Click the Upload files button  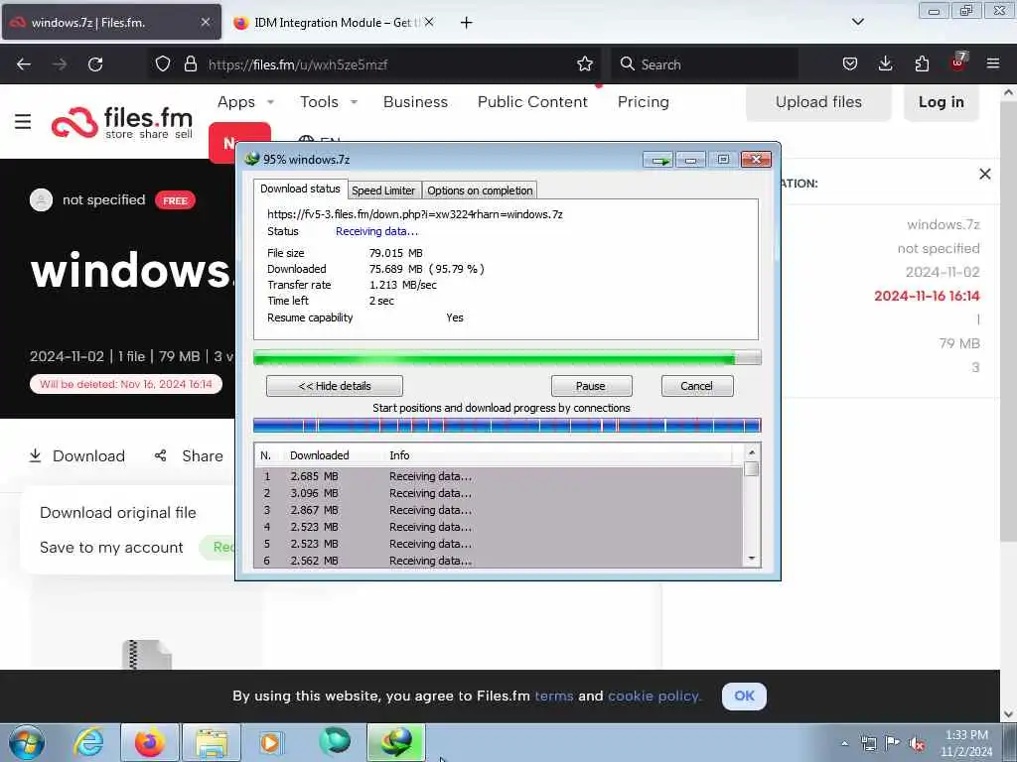click(x=818, y=102)
